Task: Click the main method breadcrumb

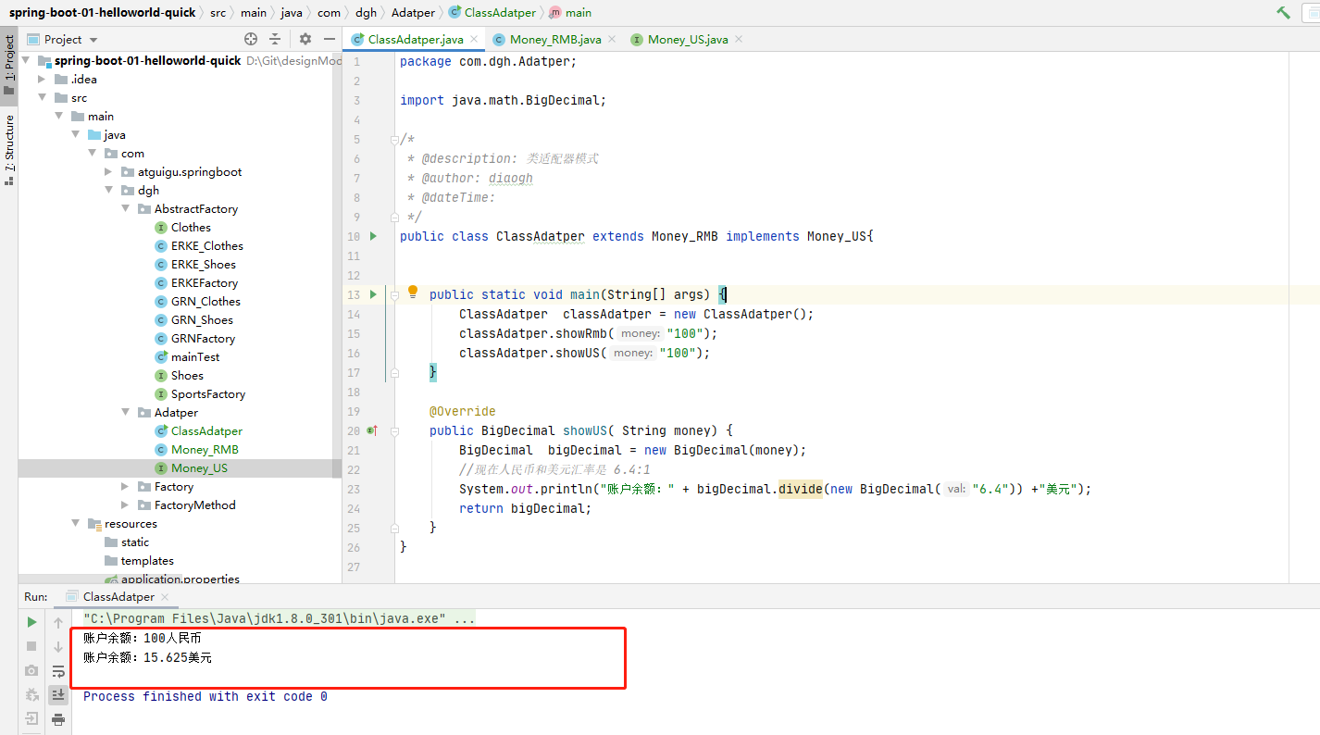Action: [x=570, y=13]
